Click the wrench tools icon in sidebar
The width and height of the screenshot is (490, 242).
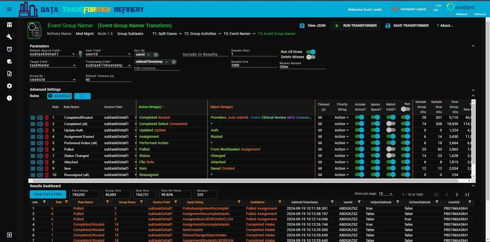click(9, 37)
